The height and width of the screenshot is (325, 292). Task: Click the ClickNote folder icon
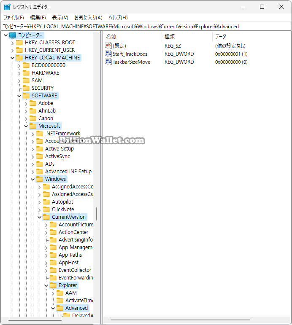point(46,210)
